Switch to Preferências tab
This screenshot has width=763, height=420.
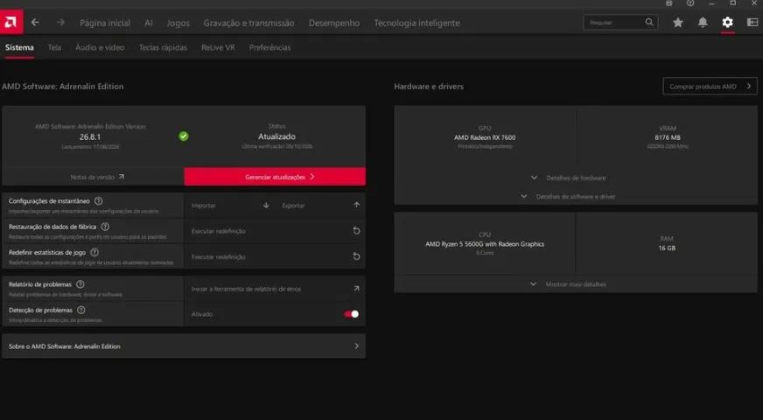pyautogui.click(x=270, y=47)
